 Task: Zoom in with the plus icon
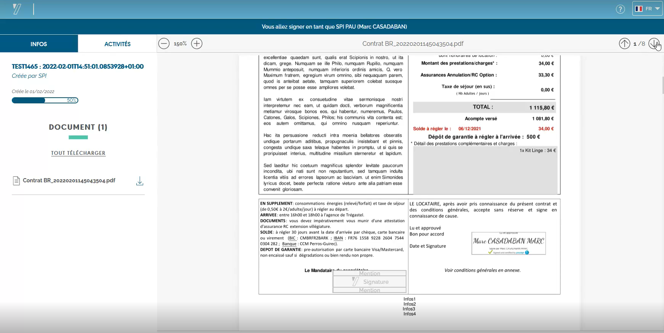click(197, 43)
